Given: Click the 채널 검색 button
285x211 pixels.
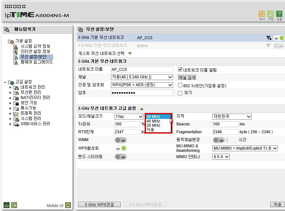Looking at the screenshot, I should (x=187, y=77).
